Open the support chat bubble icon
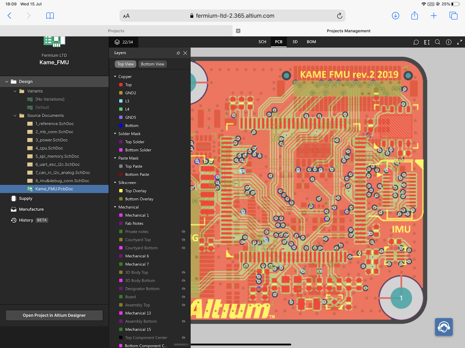The height and width of the screenshot is (348, 465). [443, 327]
